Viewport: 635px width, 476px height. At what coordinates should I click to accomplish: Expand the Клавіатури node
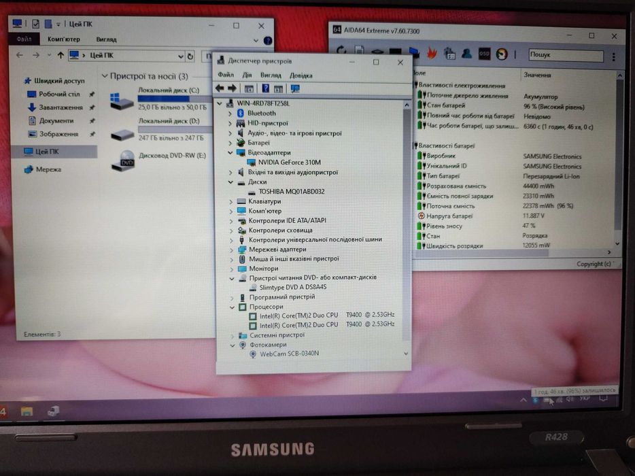pos(231,201)
